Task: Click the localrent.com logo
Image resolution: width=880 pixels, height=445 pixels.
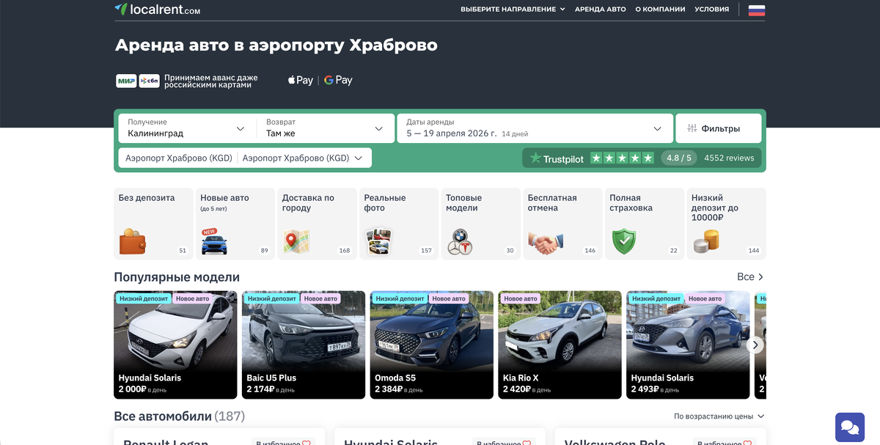Action: [x=157, y=10]
